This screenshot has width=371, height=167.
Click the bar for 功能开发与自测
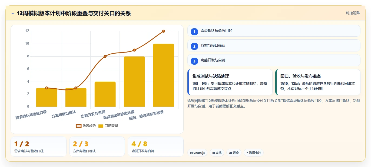coord(105,94)
